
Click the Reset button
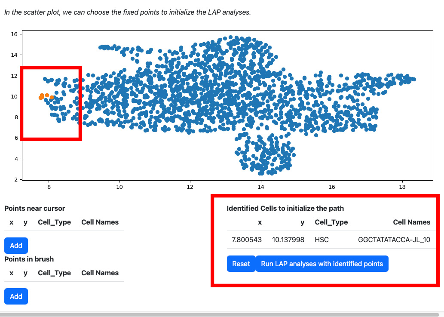point(241,264)
